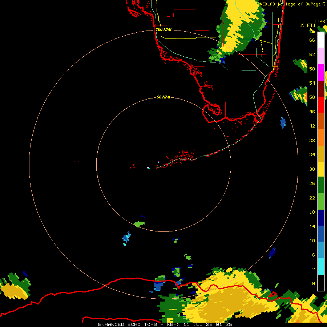Click the '50 NMI' range ring label
This screenshot has width=327, height=327.
pos(163,97)
